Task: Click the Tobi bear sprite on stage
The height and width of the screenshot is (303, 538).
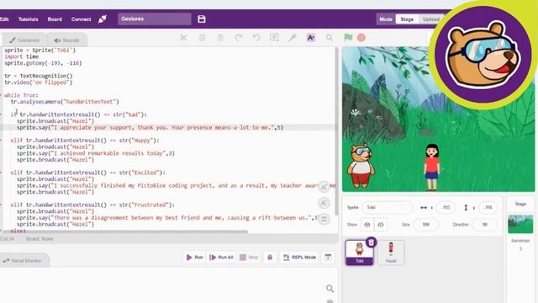Action: (361, 166)
